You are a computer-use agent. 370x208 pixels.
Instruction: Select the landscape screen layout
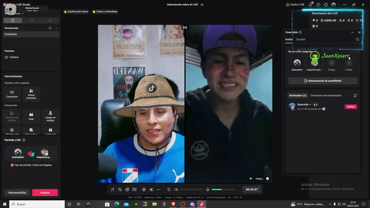click(31, 21)
